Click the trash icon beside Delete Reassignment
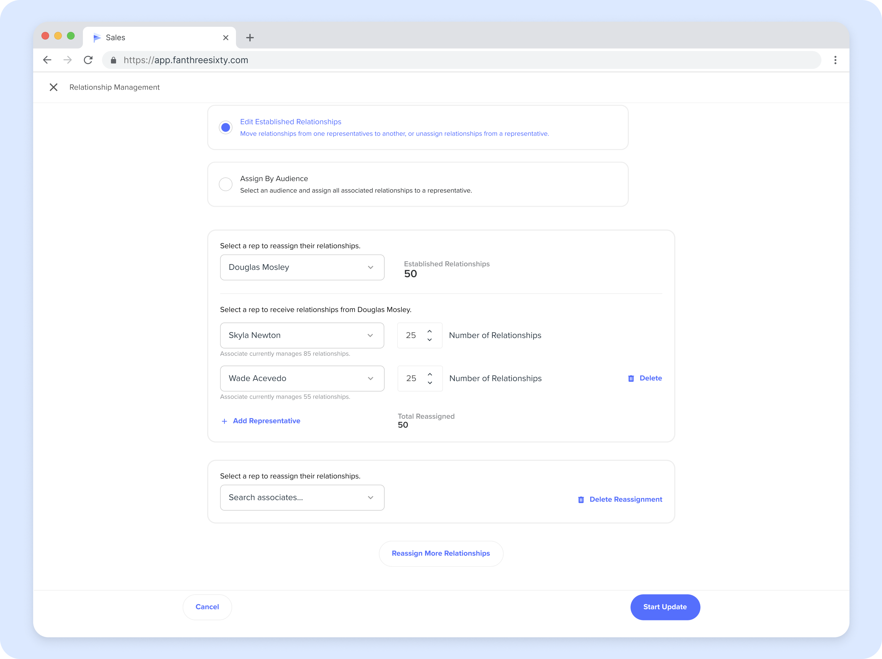This screenshot has width=882, height=659. (581, 500)
